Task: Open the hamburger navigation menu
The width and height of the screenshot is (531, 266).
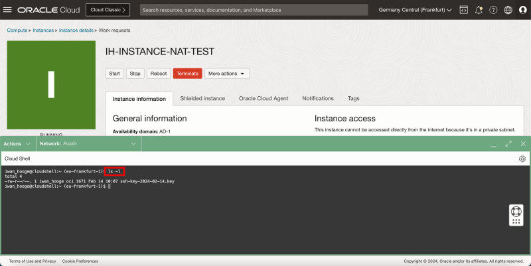Action: (7, 10)
